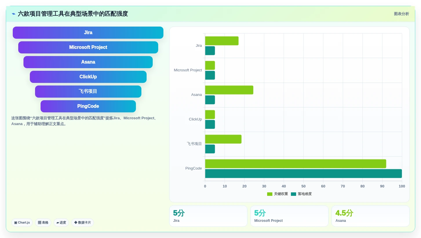Click the 50 x-axis tick label
Screen dimensions: 421x238
point(303,186)
